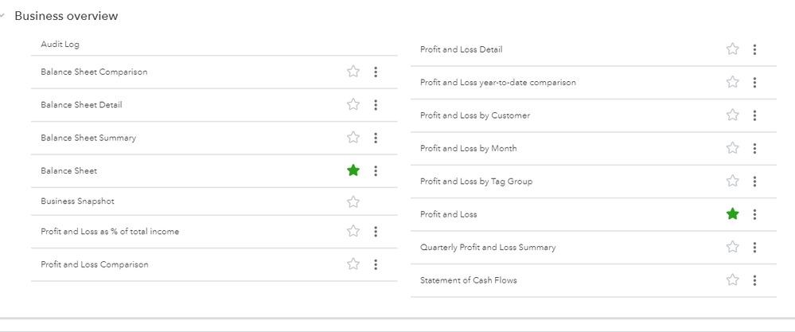
Task: Open more options for Balance Sheet Detail
Action: (376, 104)
